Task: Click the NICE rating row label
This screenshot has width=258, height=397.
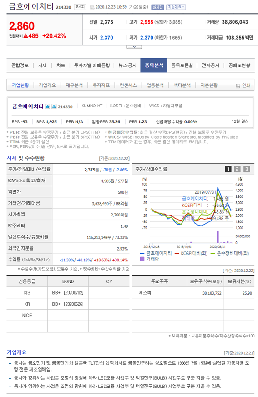Action: [x=27, y=316]
